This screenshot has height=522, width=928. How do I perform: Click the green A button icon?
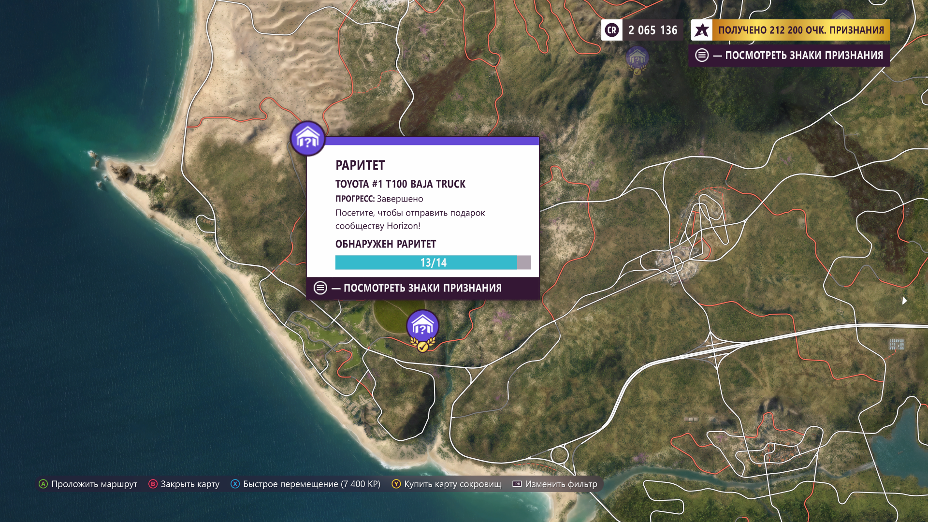pos(43,484)
